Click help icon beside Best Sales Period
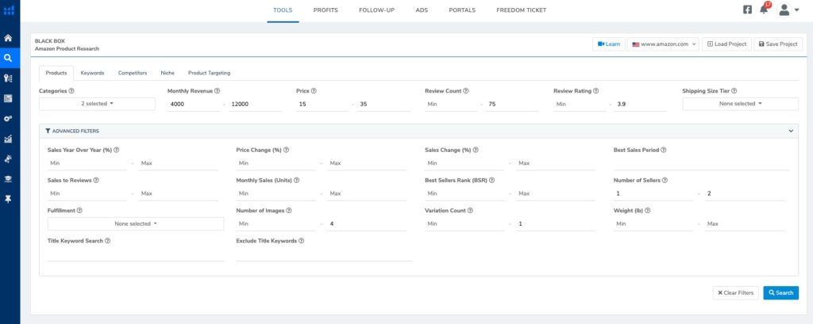Viewport: 813px width, 324px height. 663,150
